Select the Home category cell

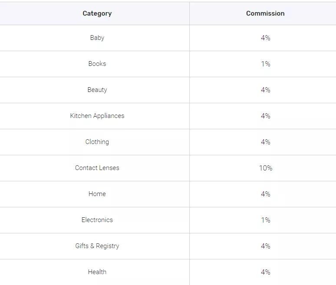point(95,194)
